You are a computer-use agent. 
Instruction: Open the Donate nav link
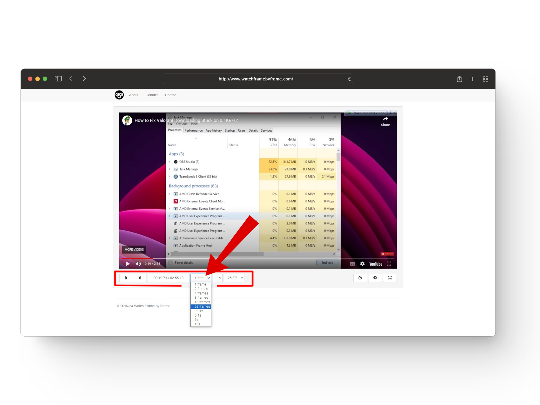pyautogui.click(x=170, y=95)
